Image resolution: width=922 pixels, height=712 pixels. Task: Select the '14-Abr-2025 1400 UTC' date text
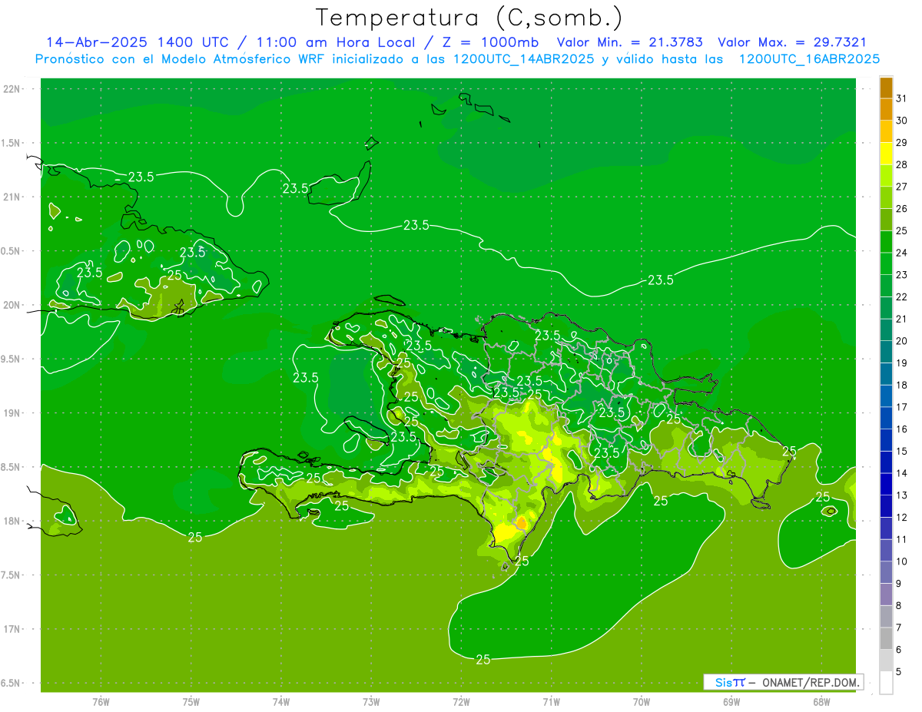(x=137, y=42)
